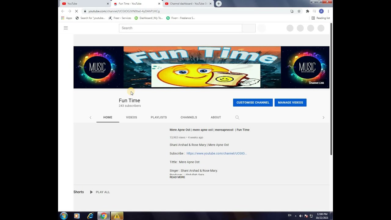The height and width of the screenshot is (220, 391).
Task: Bookmark this page with the star icon
Action: (x=299, y=11)
